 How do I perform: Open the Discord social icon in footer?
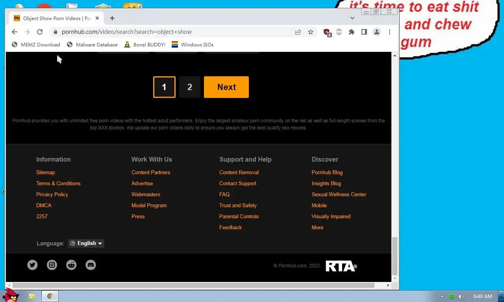tap(91, 265)
